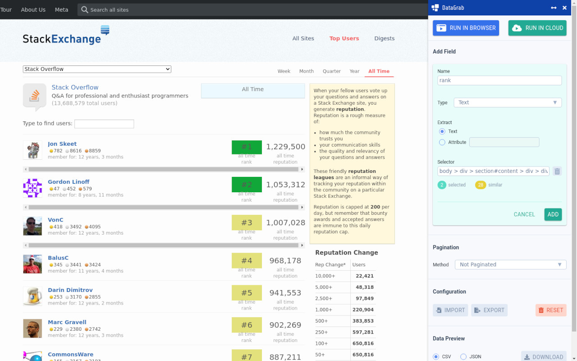Click VonC's avatar image
The image size is (577, 361).
32,226
